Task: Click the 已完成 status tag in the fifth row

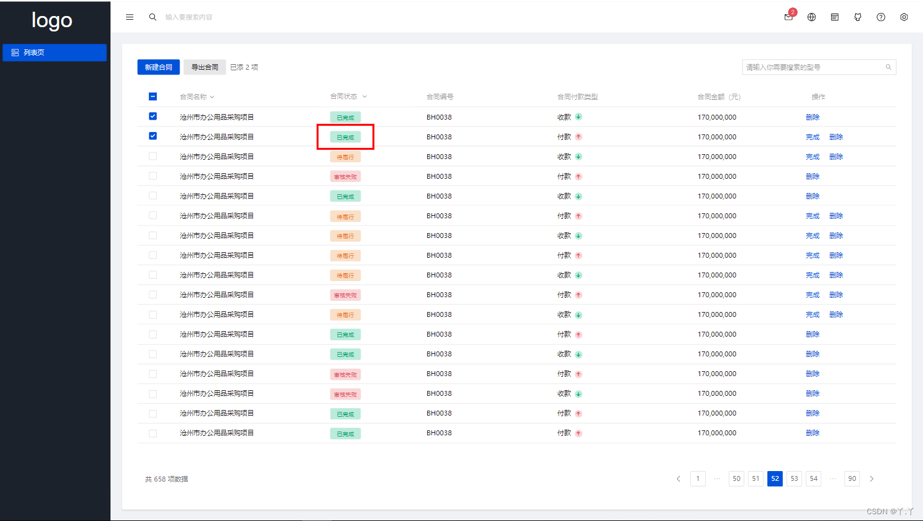Action: [x=345, y=197]
